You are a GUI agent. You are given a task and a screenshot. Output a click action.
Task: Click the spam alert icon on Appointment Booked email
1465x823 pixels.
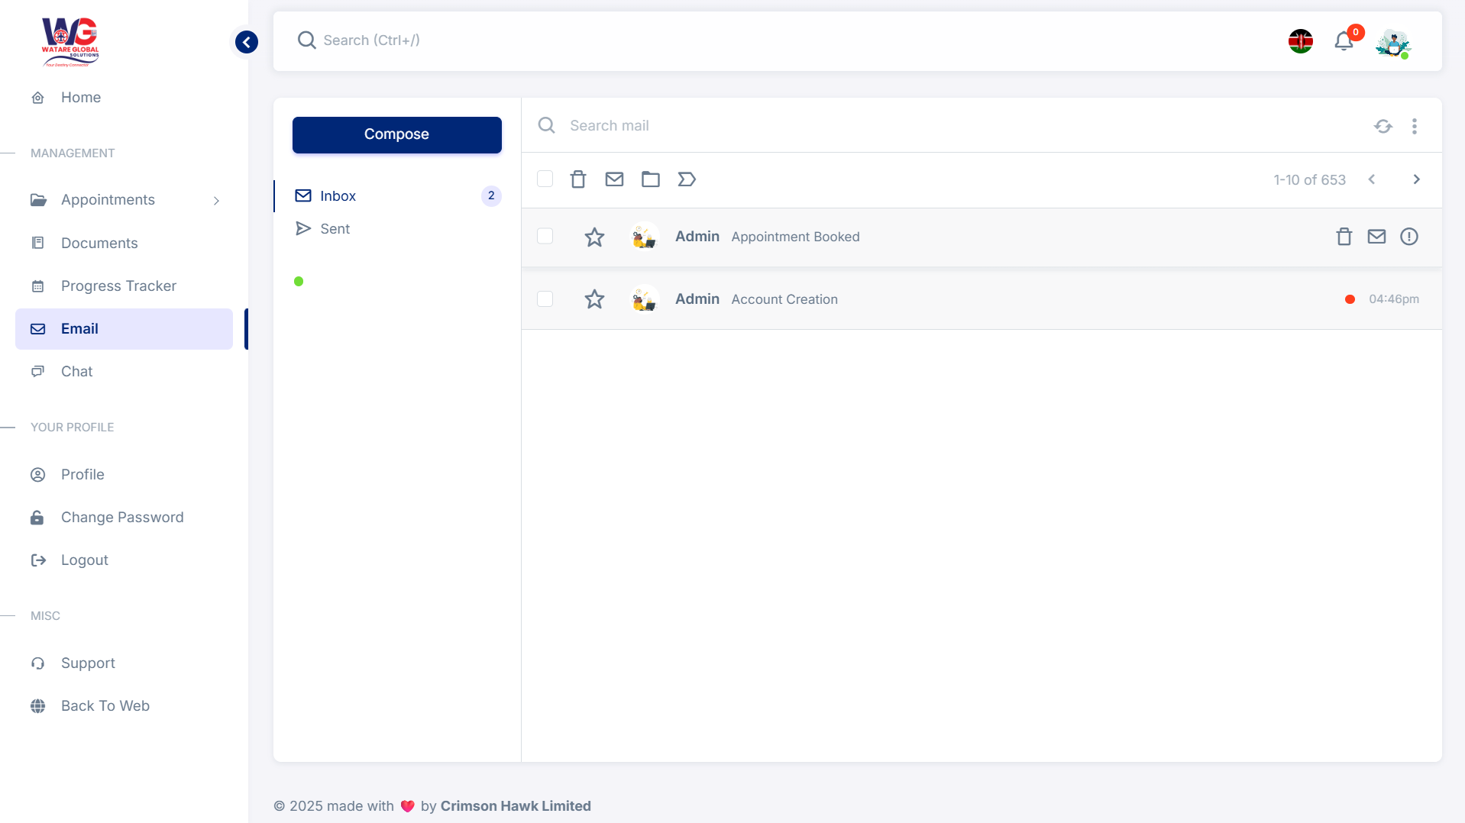(1409, 237)
